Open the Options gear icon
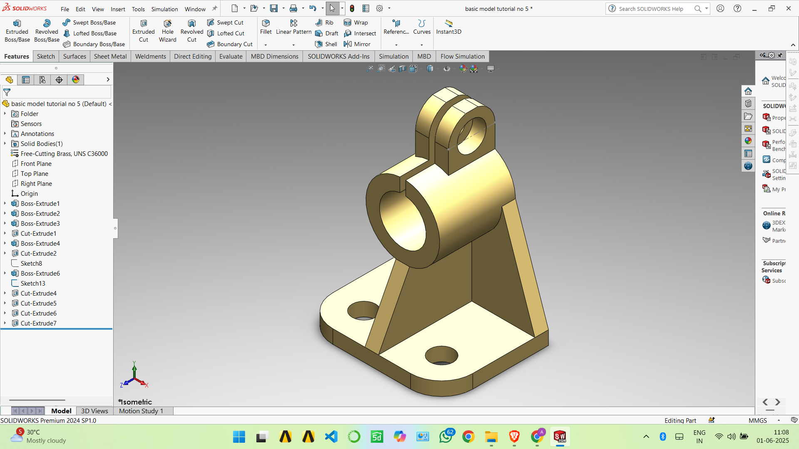799x449 pixels. [x=380, y=8]
